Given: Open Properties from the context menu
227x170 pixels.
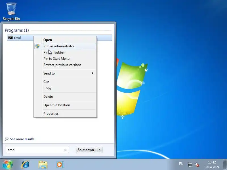Looking at the screenshot, I should [65, 114].
